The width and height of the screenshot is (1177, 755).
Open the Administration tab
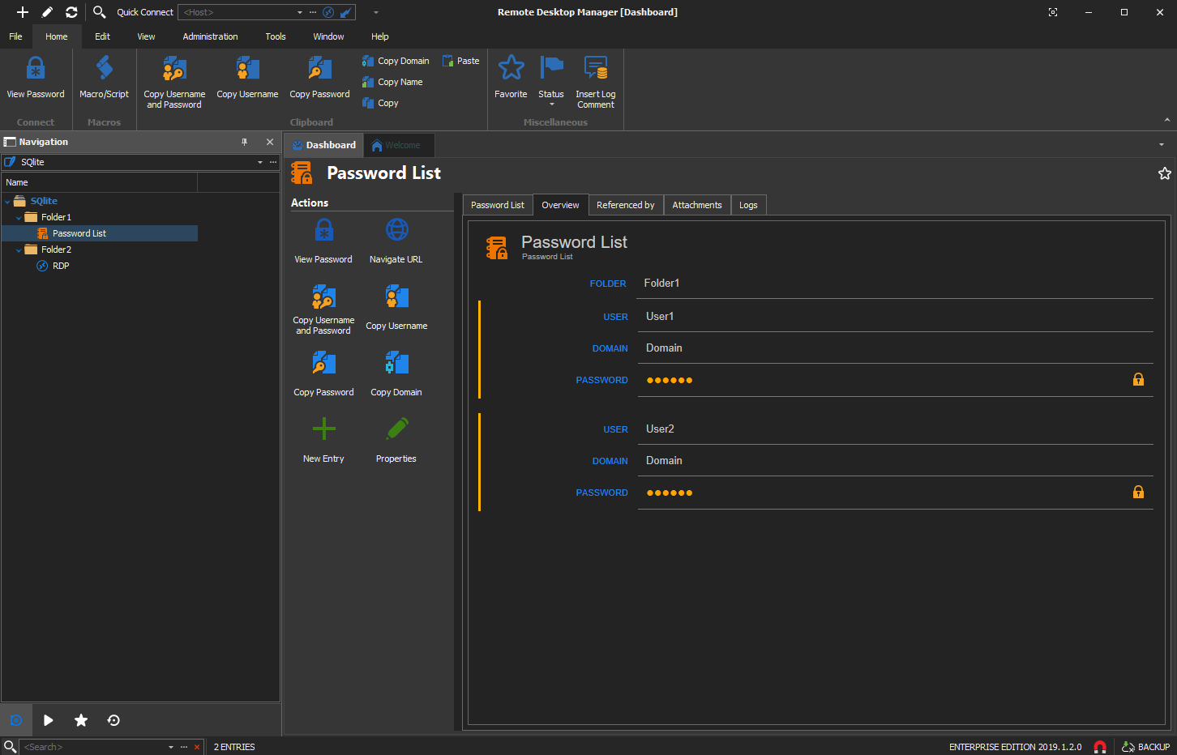pos(210,36)
